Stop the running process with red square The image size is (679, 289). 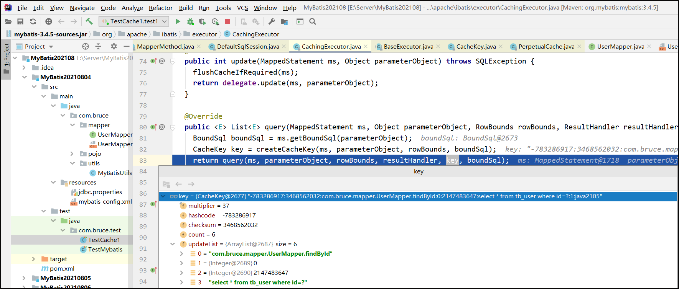[x=227, y=22]
